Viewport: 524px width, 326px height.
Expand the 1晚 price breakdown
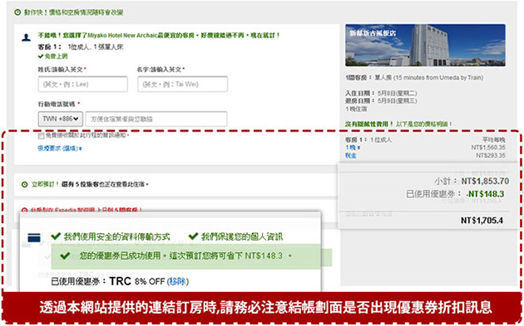tap(353, 148)
